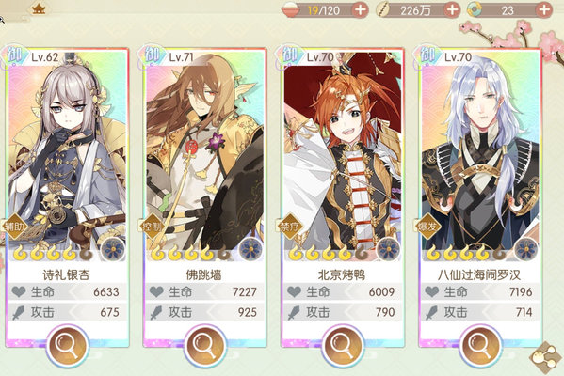
Task: Add more jade currency next to 23
Action: tap(544, 9)
